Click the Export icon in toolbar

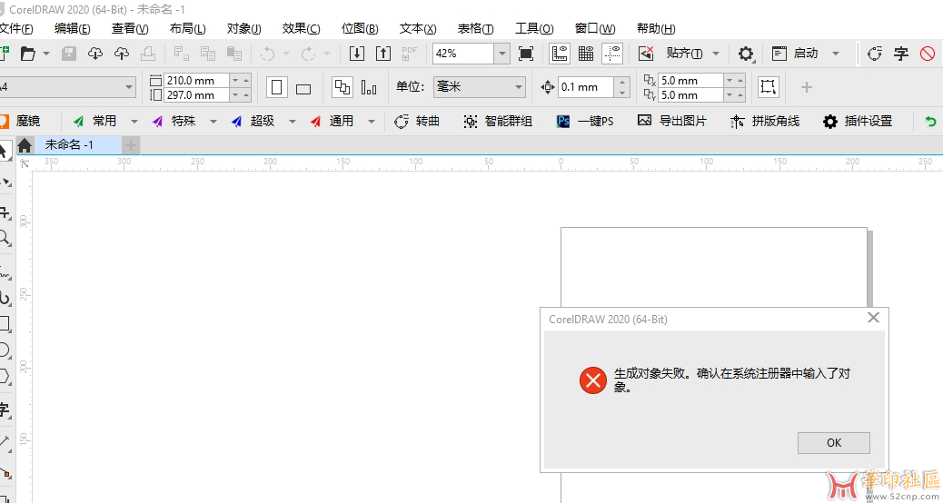[383, 54]
